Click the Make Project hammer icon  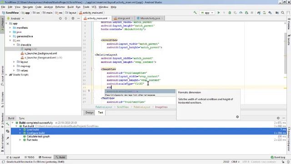pos(195,13)
